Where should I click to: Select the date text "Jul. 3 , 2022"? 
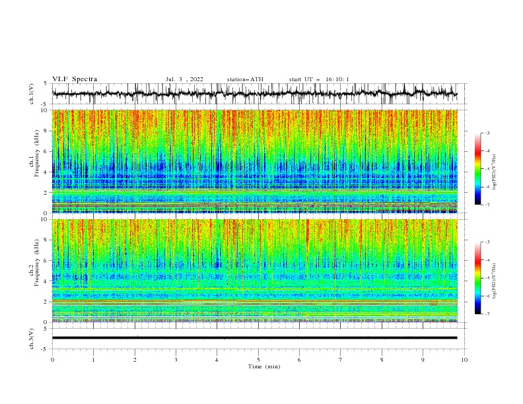click(x=184, y=79)
